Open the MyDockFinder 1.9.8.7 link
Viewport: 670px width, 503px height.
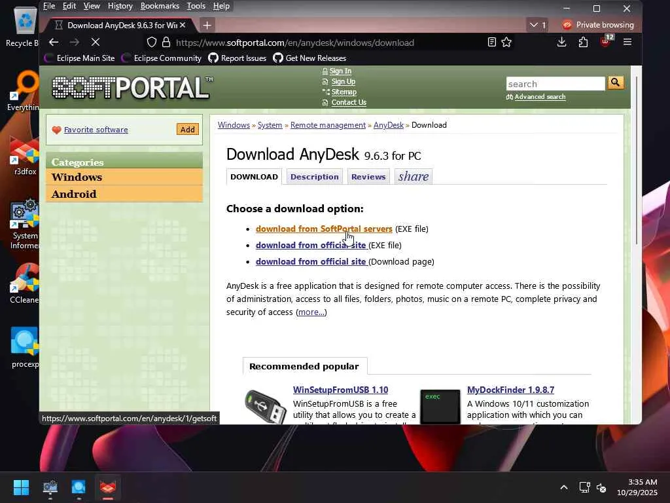click(x=510, y=390)
